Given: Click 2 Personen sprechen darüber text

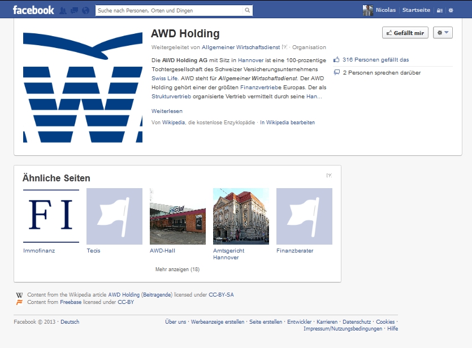Looking at the screenshot, I should (x=382, y=72).
